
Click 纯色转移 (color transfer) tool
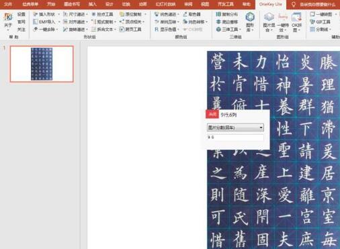[x=194, y=21]
